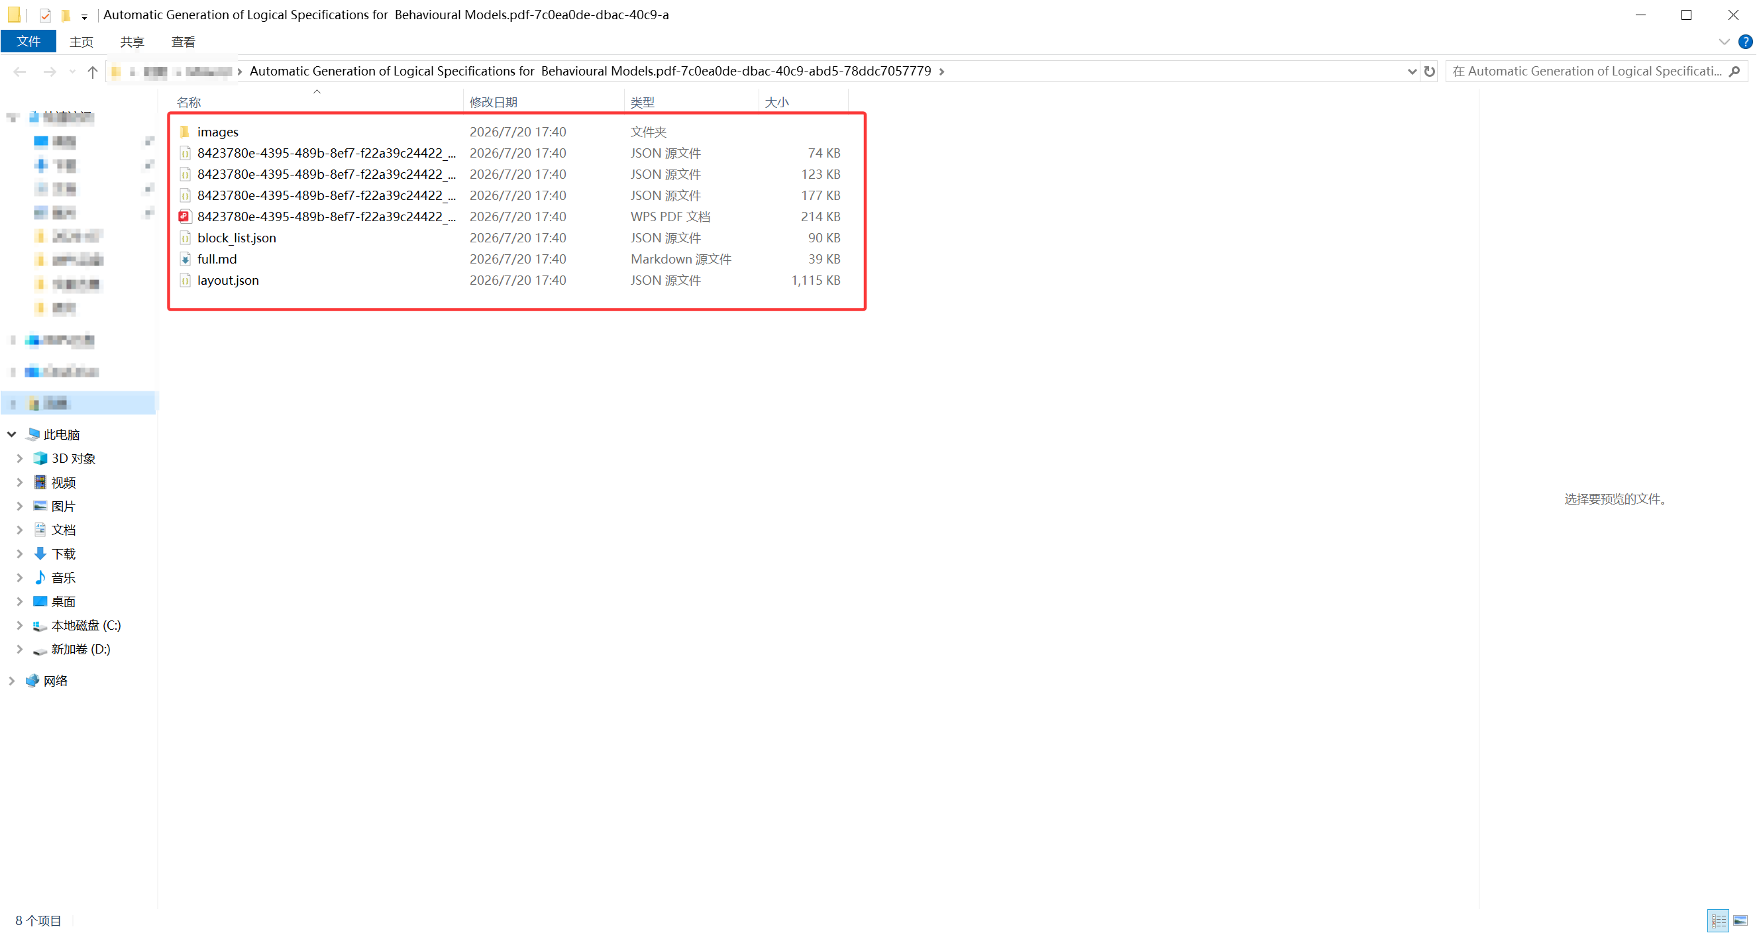Switch to details view layout icon
1757x933 pixels.
[x=1718, y=920]
